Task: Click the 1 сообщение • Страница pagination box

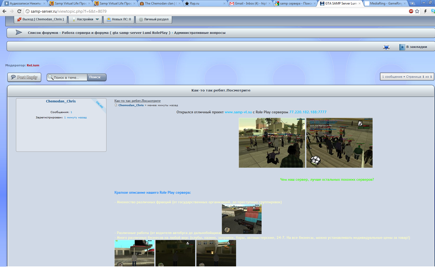Action: [x=407, y=77]
